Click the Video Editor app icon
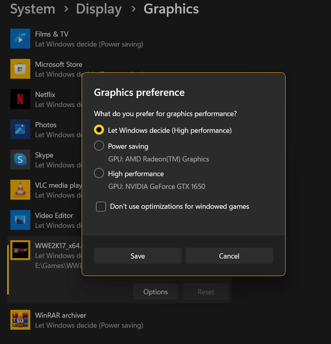Screen dimensions: 331x344 (20, 220)
